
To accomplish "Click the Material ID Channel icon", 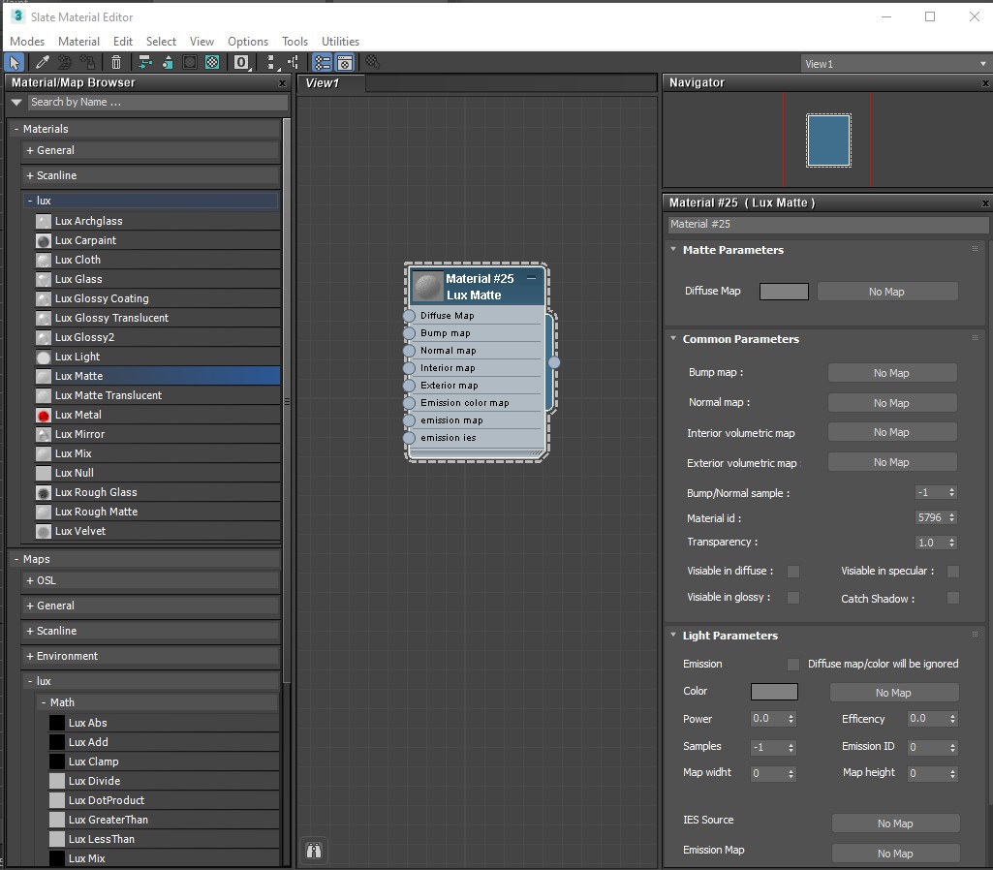I will (241, 63).
